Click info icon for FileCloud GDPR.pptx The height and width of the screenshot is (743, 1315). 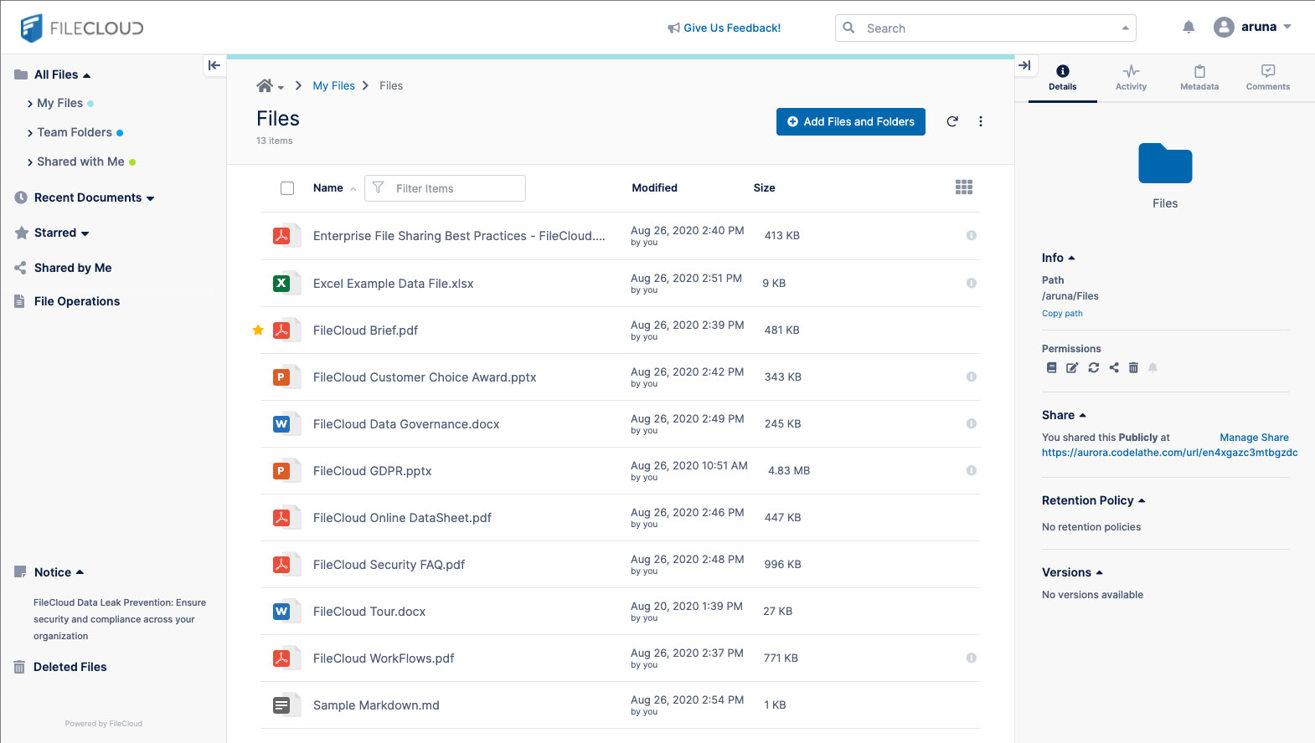click(x=972, y=470)
